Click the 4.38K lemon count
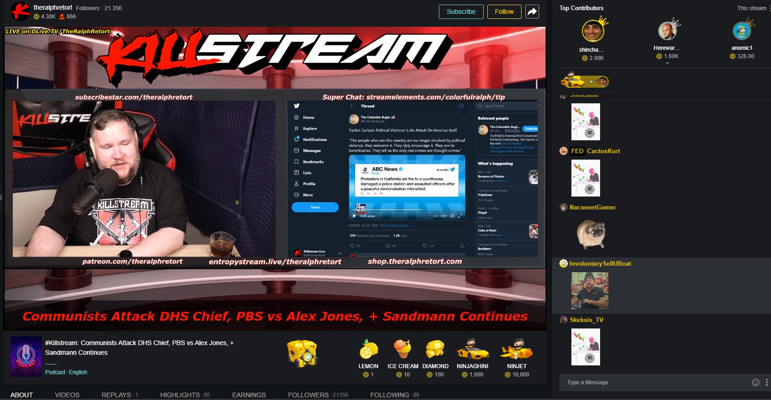The height and width of the screenshot is (400, 771). click(x=45, y=17)
